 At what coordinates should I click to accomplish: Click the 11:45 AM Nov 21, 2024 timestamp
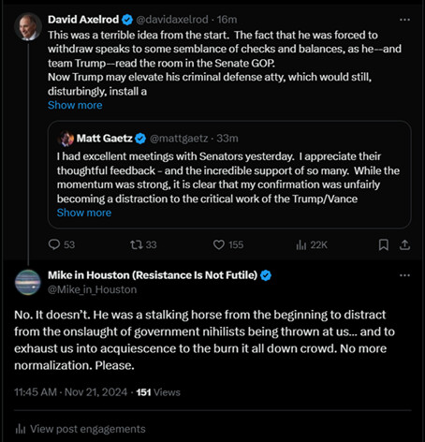pos(70,392)
